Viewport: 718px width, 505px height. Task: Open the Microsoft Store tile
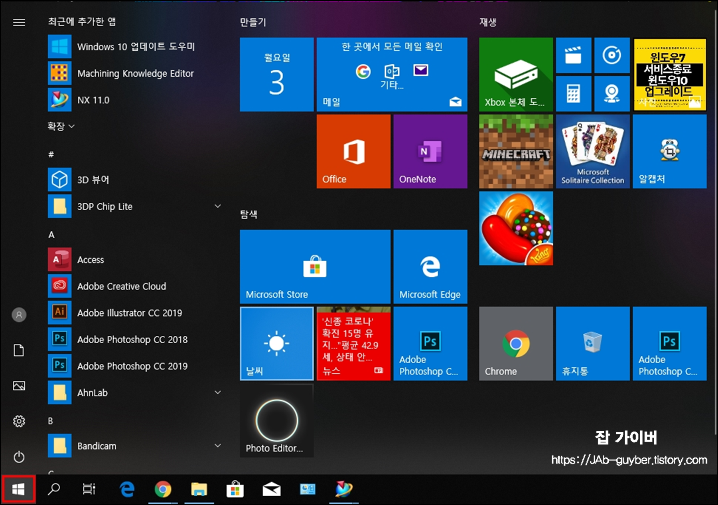click(x=315, y=267)
